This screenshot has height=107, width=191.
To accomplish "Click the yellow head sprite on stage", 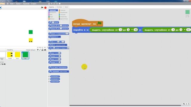I will [x=31, y=40].
